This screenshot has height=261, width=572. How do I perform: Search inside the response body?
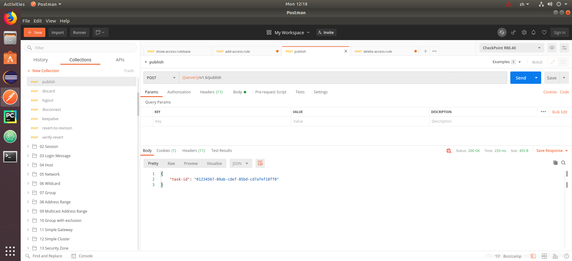pos(563,163)
